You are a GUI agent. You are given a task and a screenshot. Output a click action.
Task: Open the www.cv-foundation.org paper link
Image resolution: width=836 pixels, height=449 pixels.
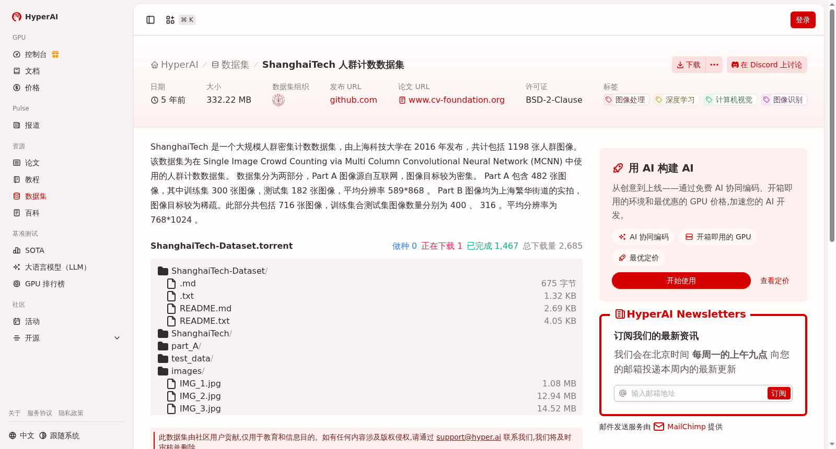click(x=451, y=100)
